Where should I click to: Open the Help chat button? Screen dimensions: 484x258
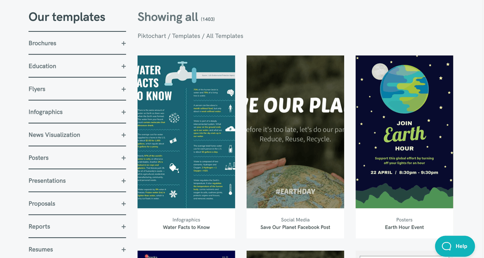455,246
